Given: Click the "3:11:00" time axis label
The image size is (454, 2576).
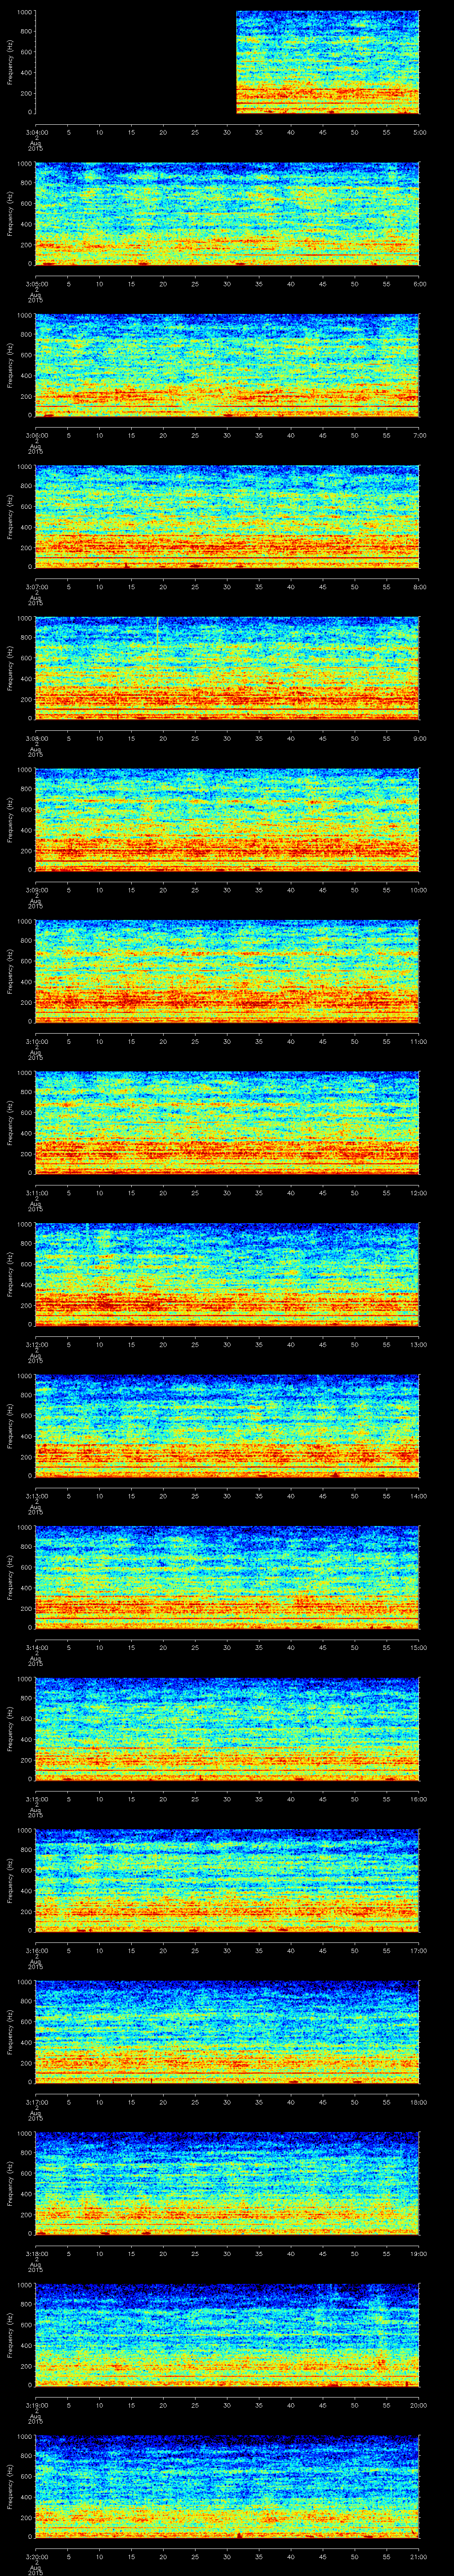Looking at the screenshot, I should [x=37, y=1194].
